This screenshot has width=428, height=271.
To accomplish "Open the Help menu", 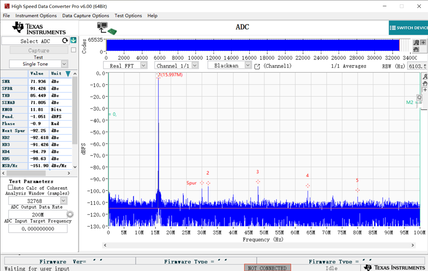I will [x=152, y=16].
